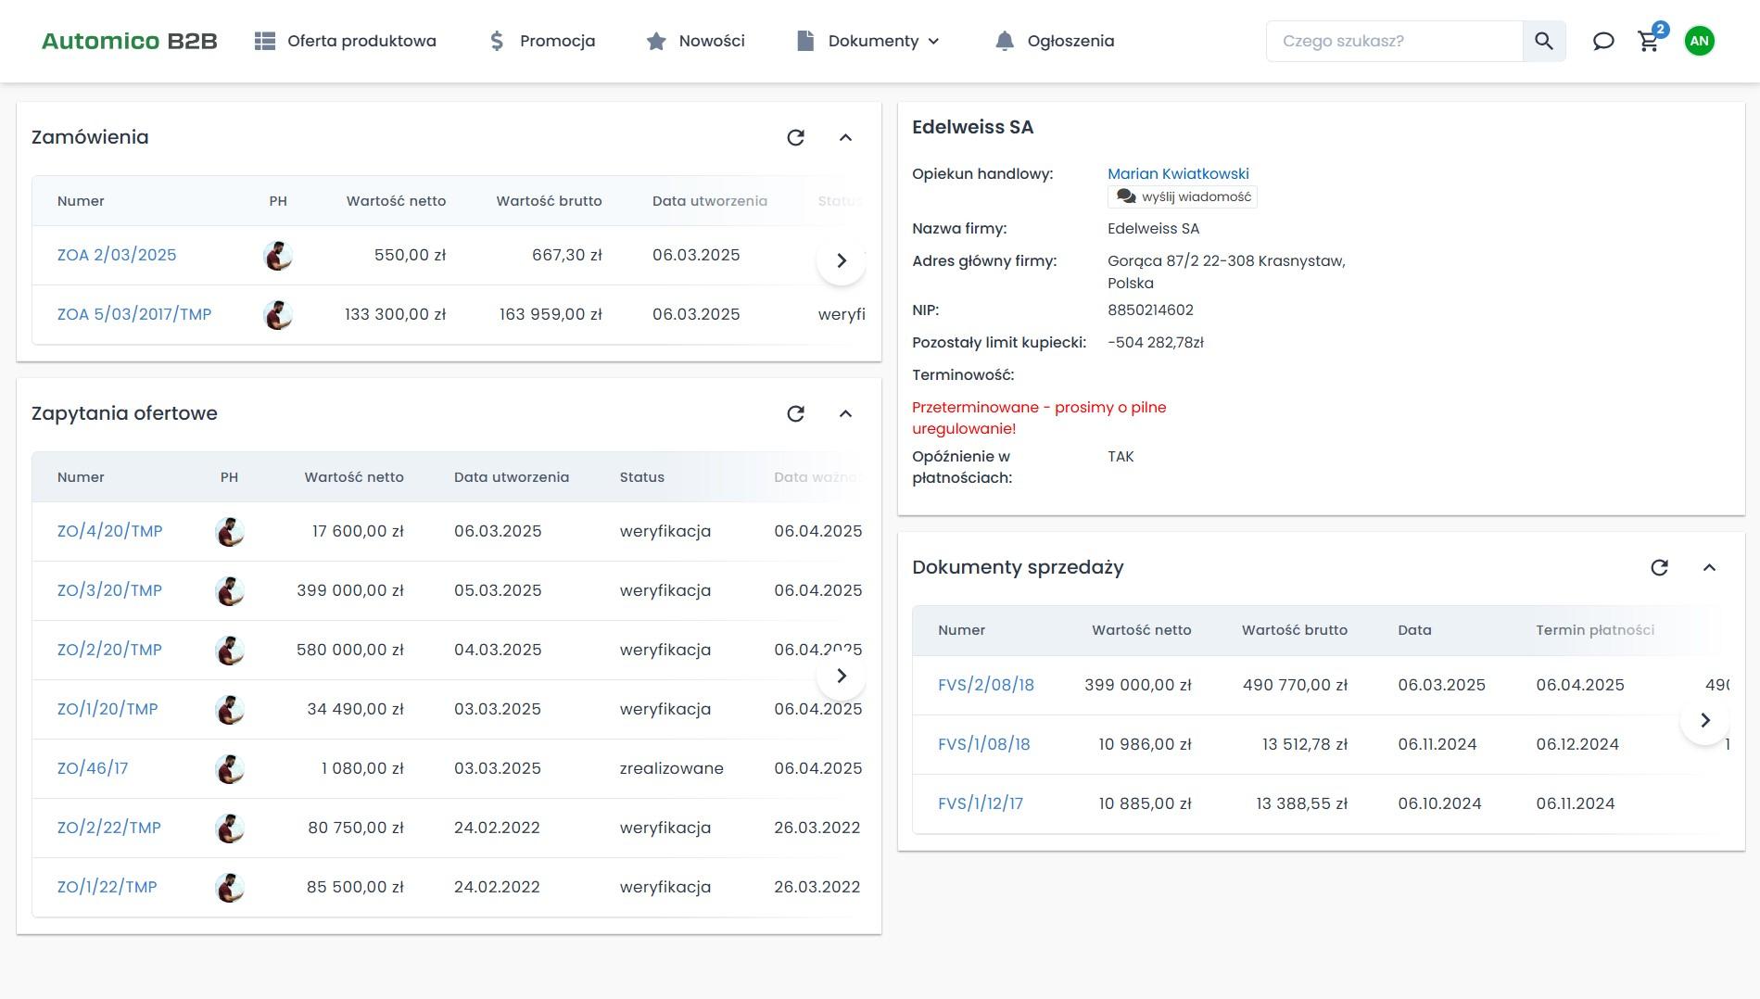
Task: Open the AN user avatar menu
Action: [1699, 41]
